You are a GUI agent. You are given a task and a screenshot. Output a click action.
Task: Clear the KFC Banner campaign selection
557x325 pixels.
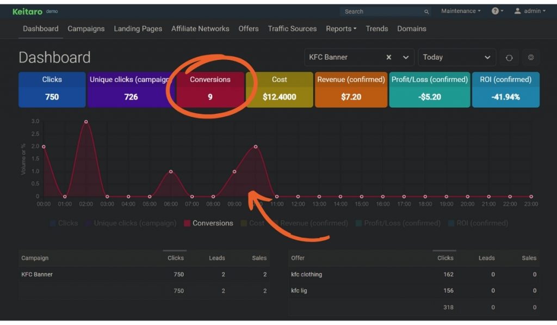389,57
